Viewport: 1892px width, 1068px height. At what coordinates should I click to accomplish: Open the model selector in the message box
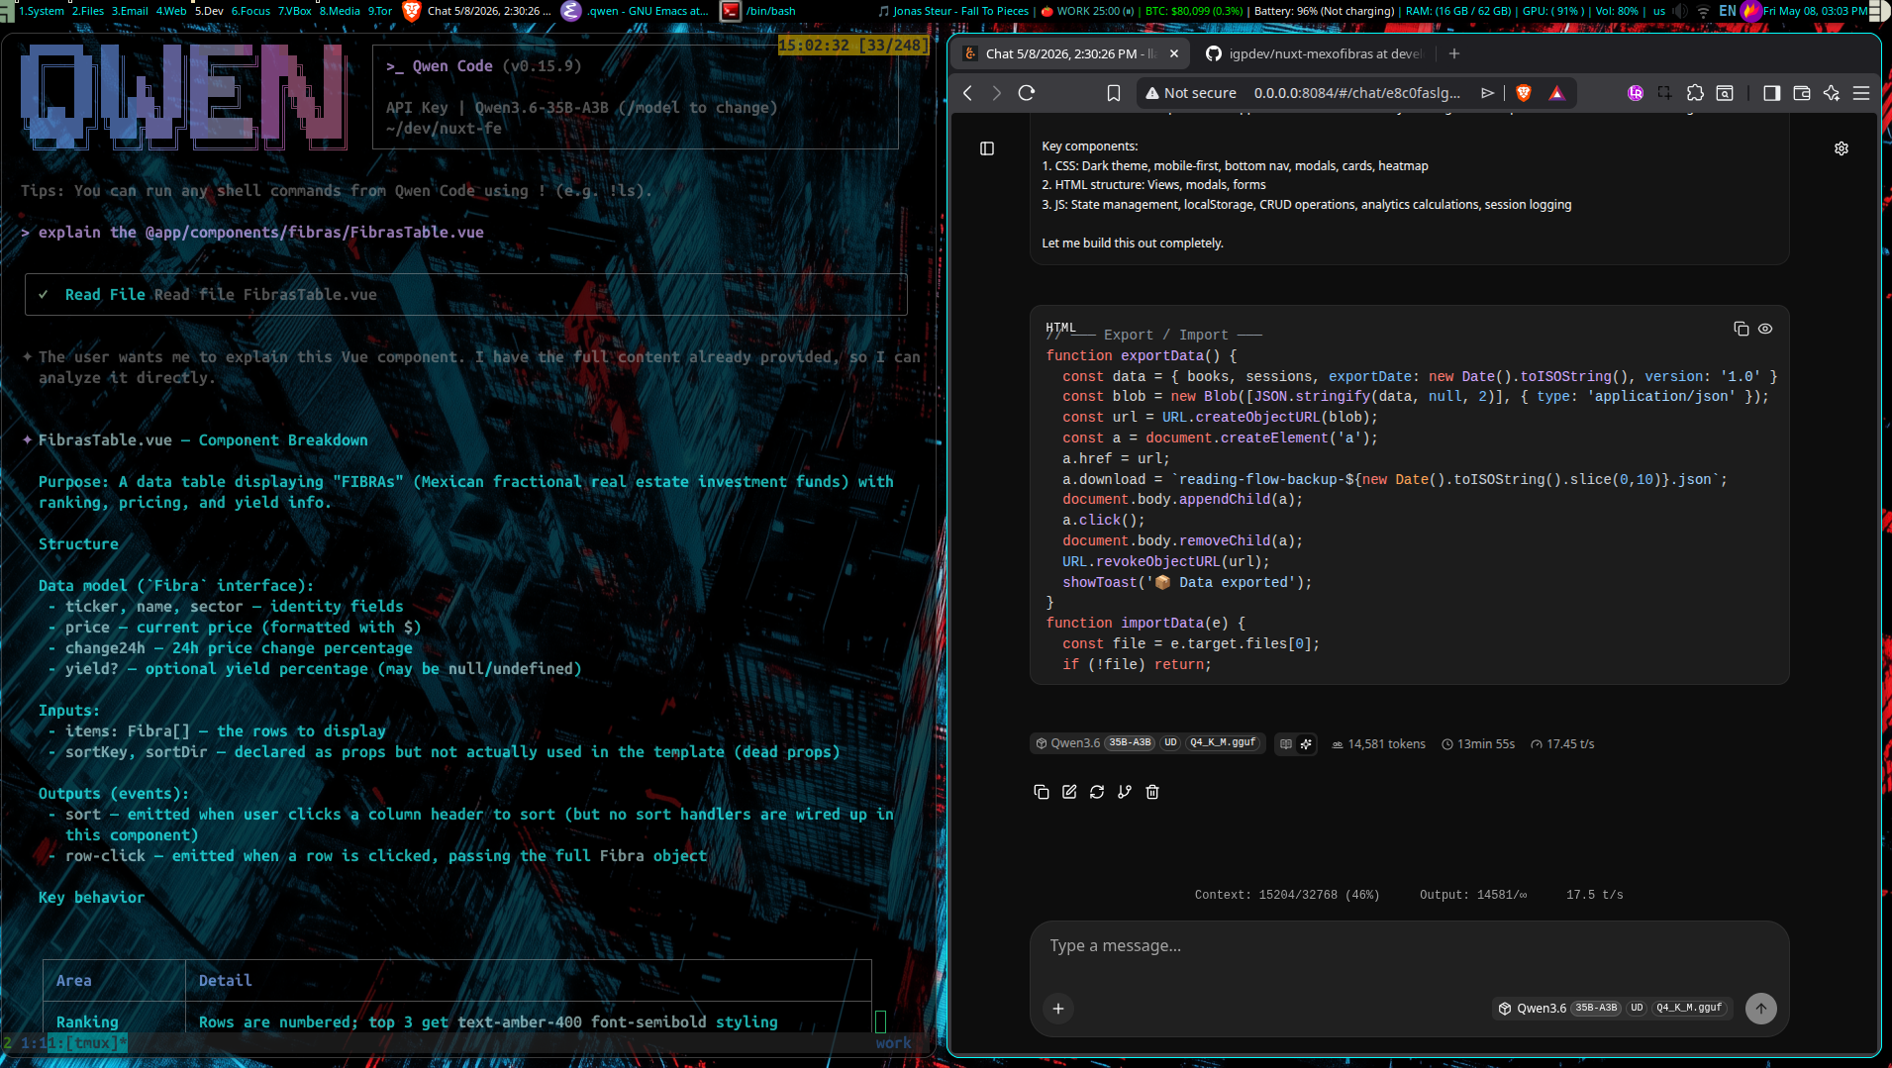point(1613,1008)
